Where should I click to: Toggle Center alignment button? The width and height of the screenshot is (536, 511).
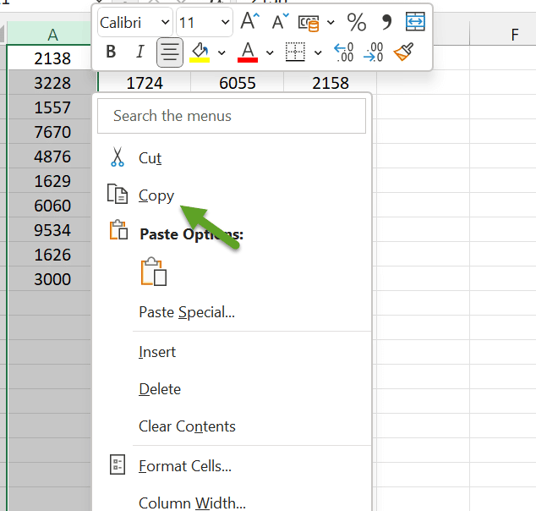(x=170, y=52)
